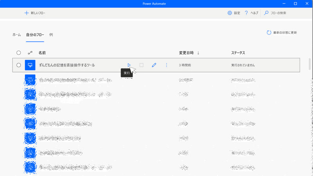Click the magnifier search icon

[266, 13]
